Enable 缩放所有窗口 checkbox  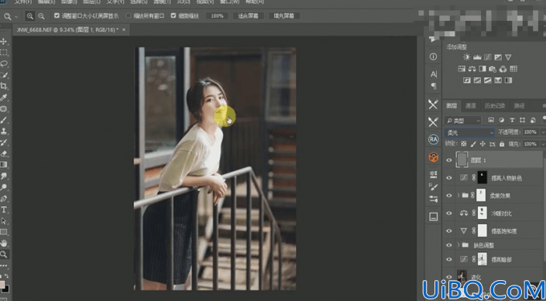129,15
